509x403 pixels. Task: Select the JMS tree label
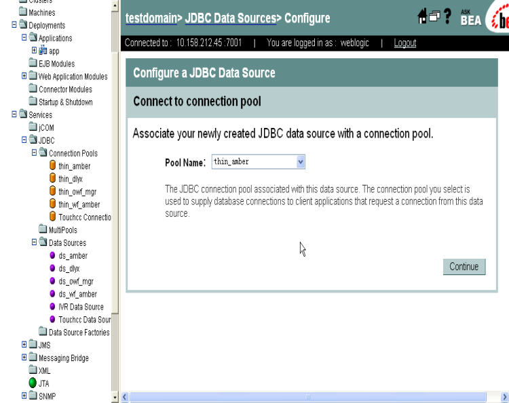click(x=45, y=345)
